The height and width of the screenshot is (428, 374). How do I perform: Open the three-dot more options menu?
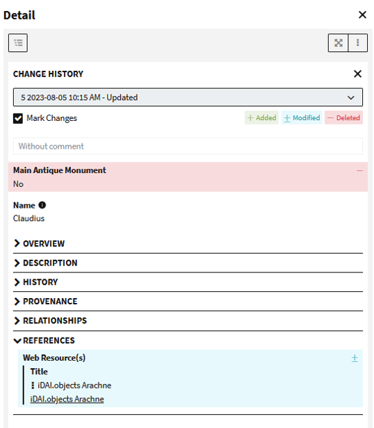tap(357, 43)
